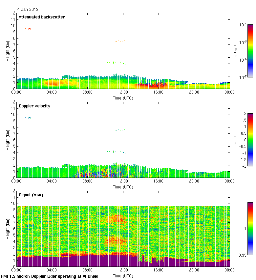
Task: Click Time (UTC) label under Doppler velocity plot
Action: click(123, 187)
